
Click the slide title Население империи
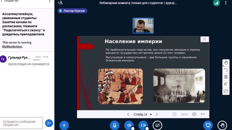(x=133, y=41)
